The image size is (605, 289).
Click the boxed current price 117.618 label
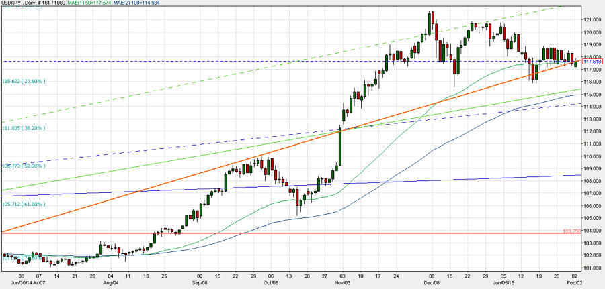click(x=593, y=62)
